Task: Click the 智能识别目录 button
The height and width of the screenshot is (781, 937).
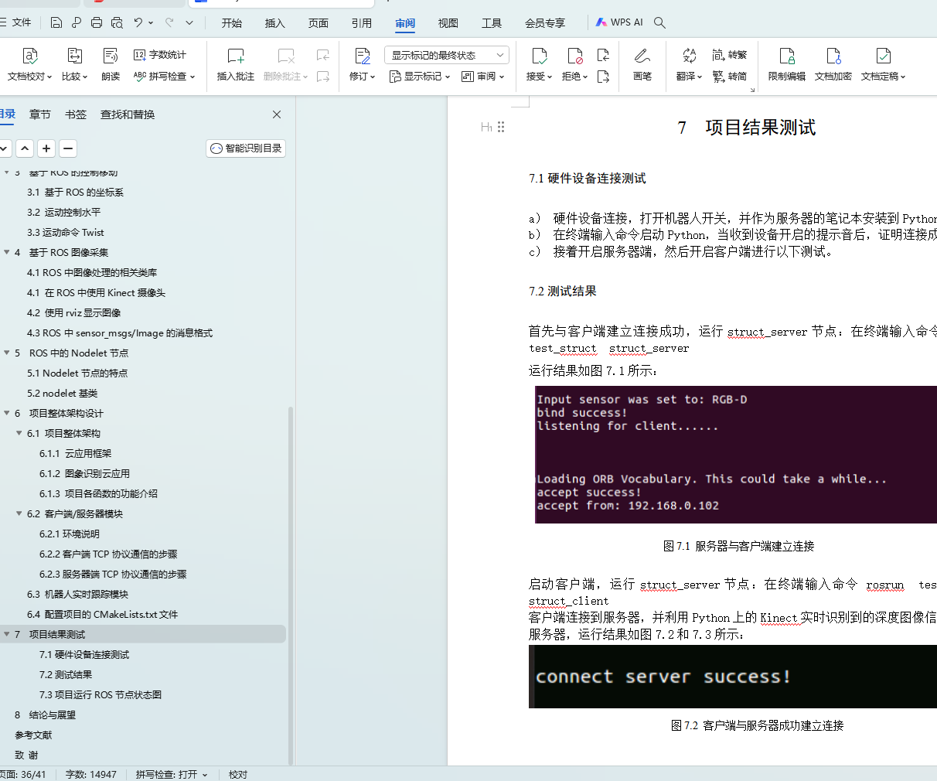Action: (246, 148)
